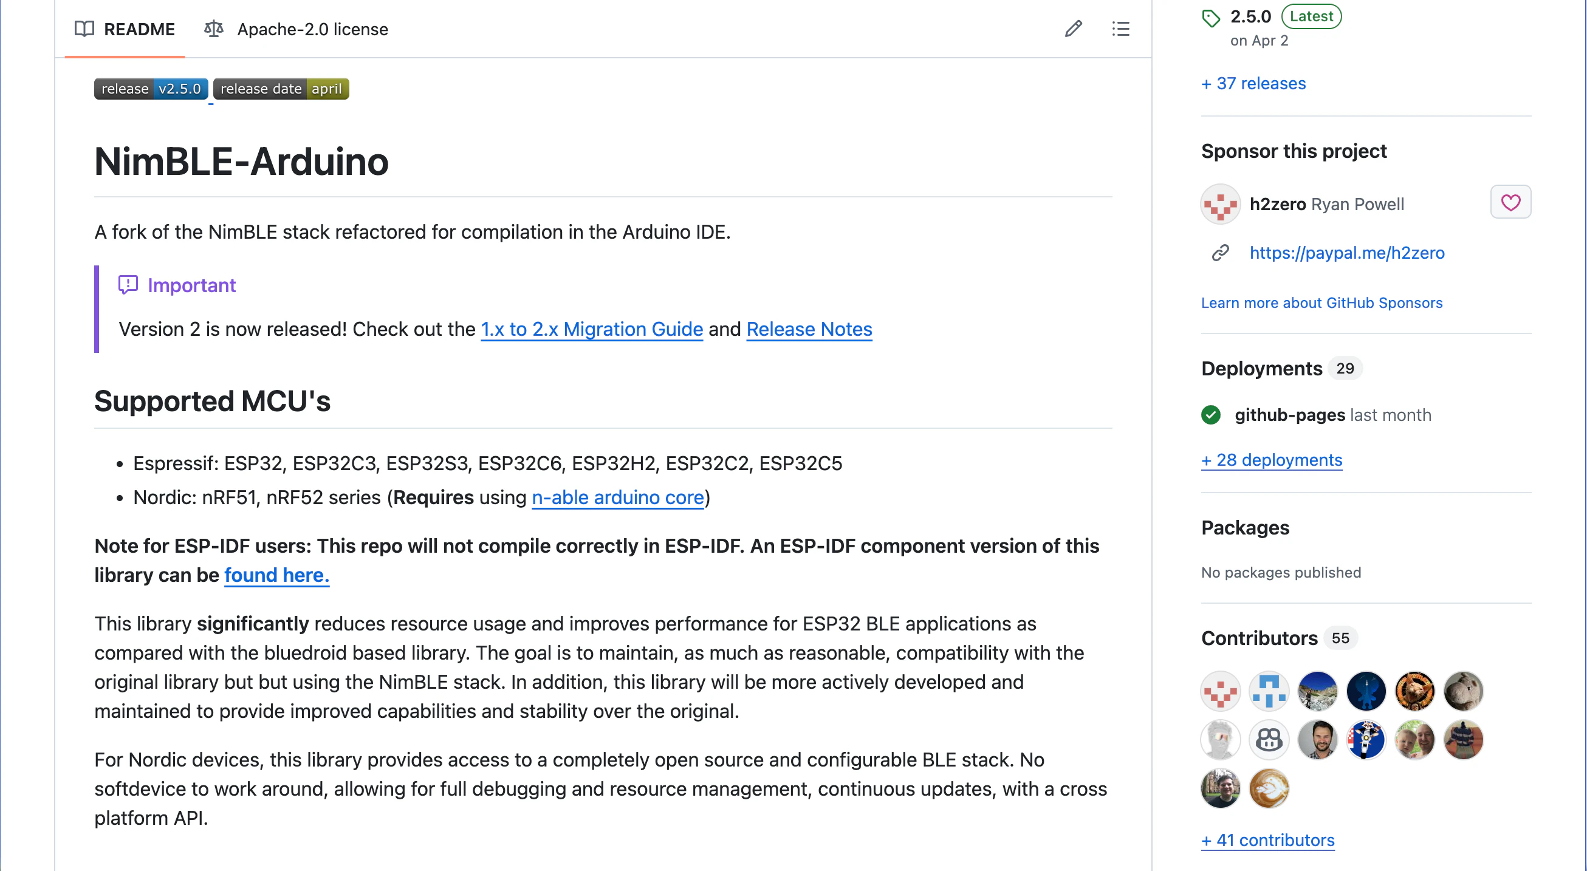The image size is (1587, 871).
Task: Click the NimBLE-Arduino heading
Action: (x=241, y=162)
